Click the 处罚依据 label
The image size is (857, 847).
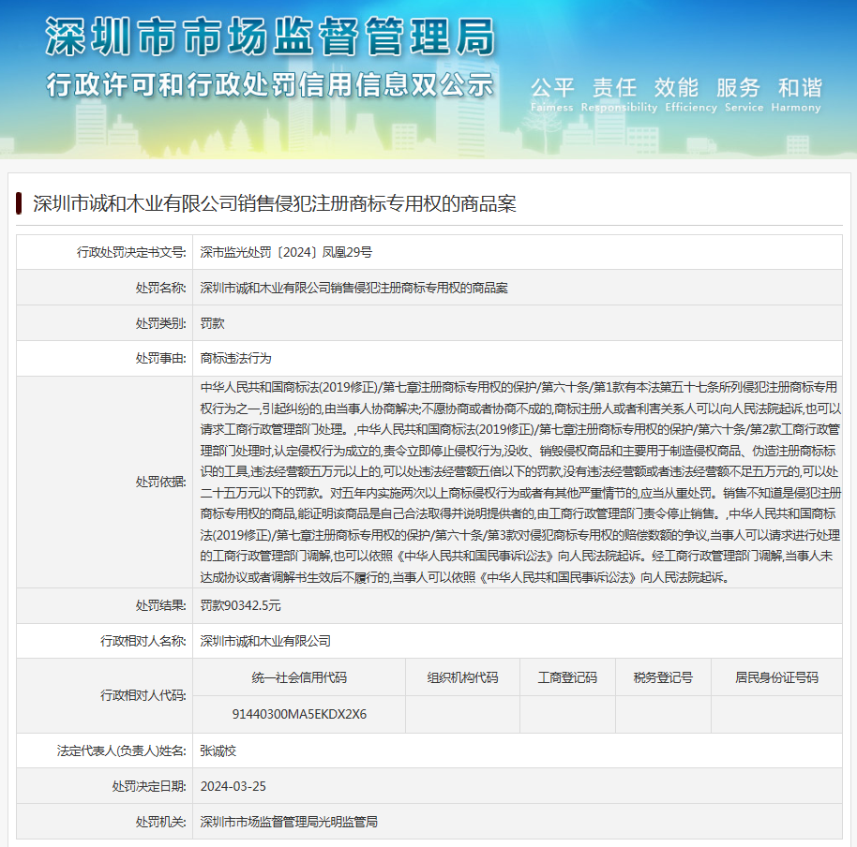(160, 482)
